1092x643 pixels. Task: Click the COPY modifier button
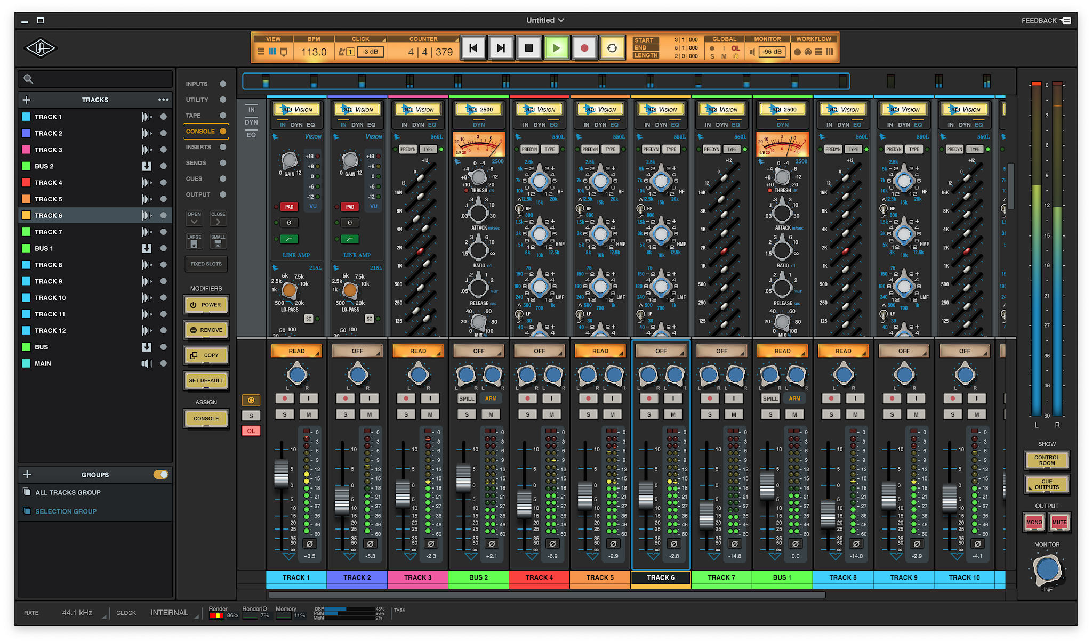206,355
